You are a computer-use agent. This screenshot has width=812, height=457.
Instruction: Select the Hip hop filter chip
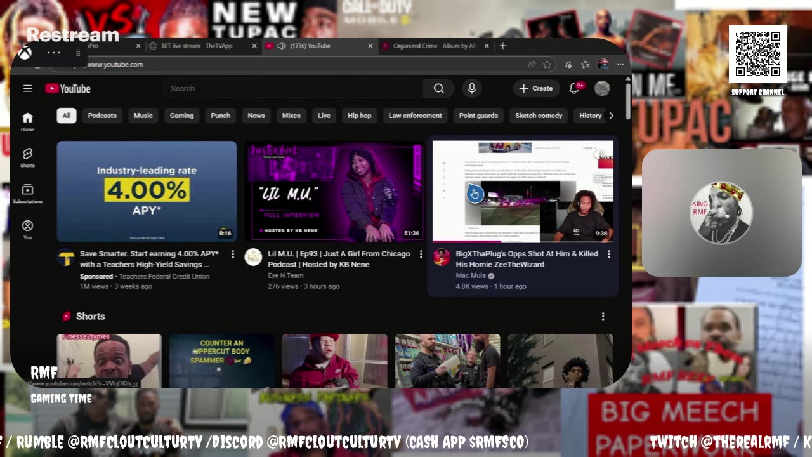click(359, 116)
